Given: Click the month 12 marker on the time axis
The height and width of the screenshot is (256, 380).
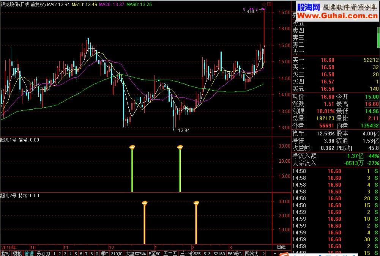Looking at the screenshot, I should (x=112, y=247).
